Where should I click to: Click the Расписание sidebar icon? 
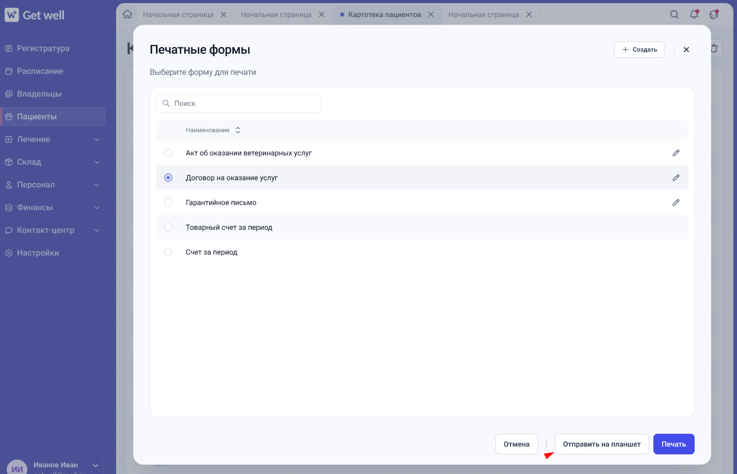coord(9,71)
